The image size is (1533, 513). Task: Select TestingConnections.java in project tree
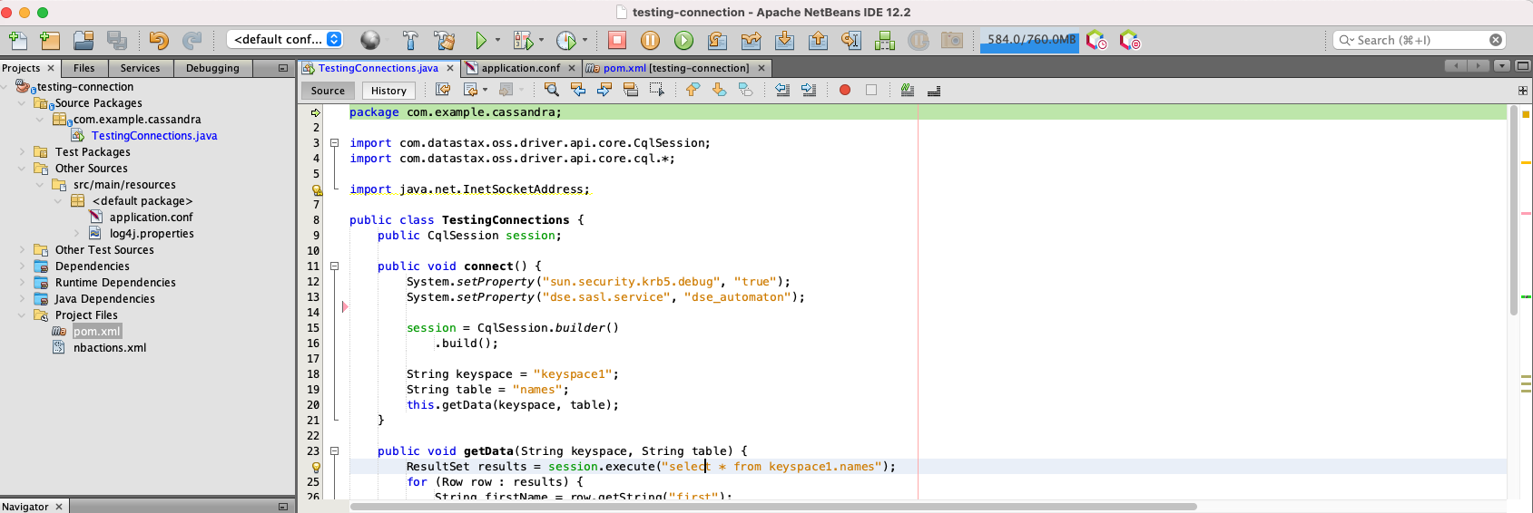click(x=153, y=136)
